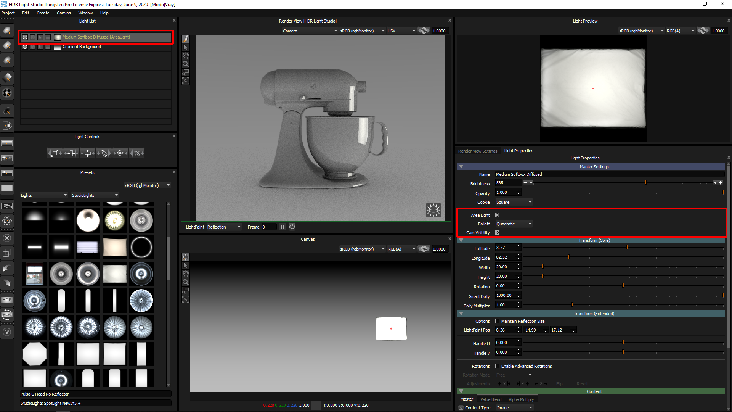Toggle on/off for Medium Softbox Diffused light
Image resolution: width=732 pixels, height=412 pixels.
[x=25, y=37]
